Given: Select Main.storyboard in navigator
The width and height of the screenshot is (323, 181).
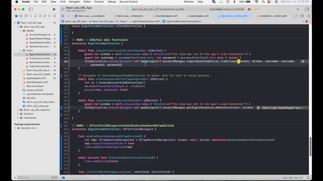Looking at the screenshot, I should (33, 86).
